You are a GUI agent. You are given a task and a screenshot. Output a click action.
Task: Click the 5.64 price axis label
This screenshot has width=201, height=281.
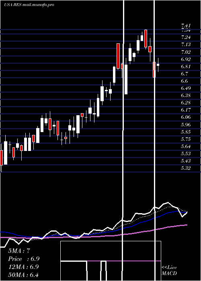pyautogui.click(x=186, y=147)
